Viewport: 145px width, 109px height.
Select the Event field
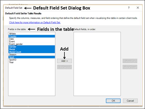pos(32,42)
